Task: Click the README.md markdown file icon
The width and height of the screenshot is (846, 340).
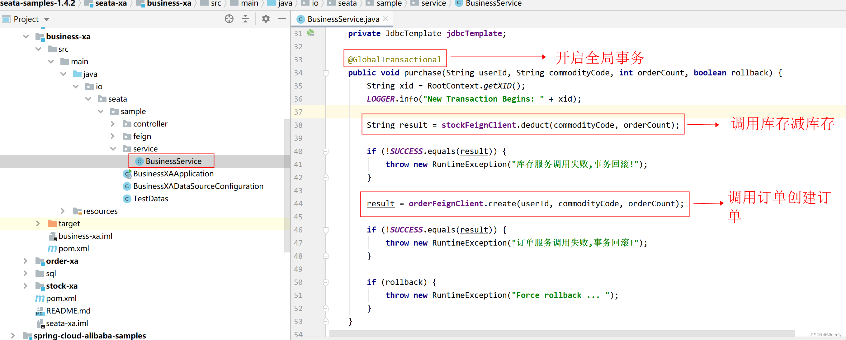Action: click(x=40, y=311)
